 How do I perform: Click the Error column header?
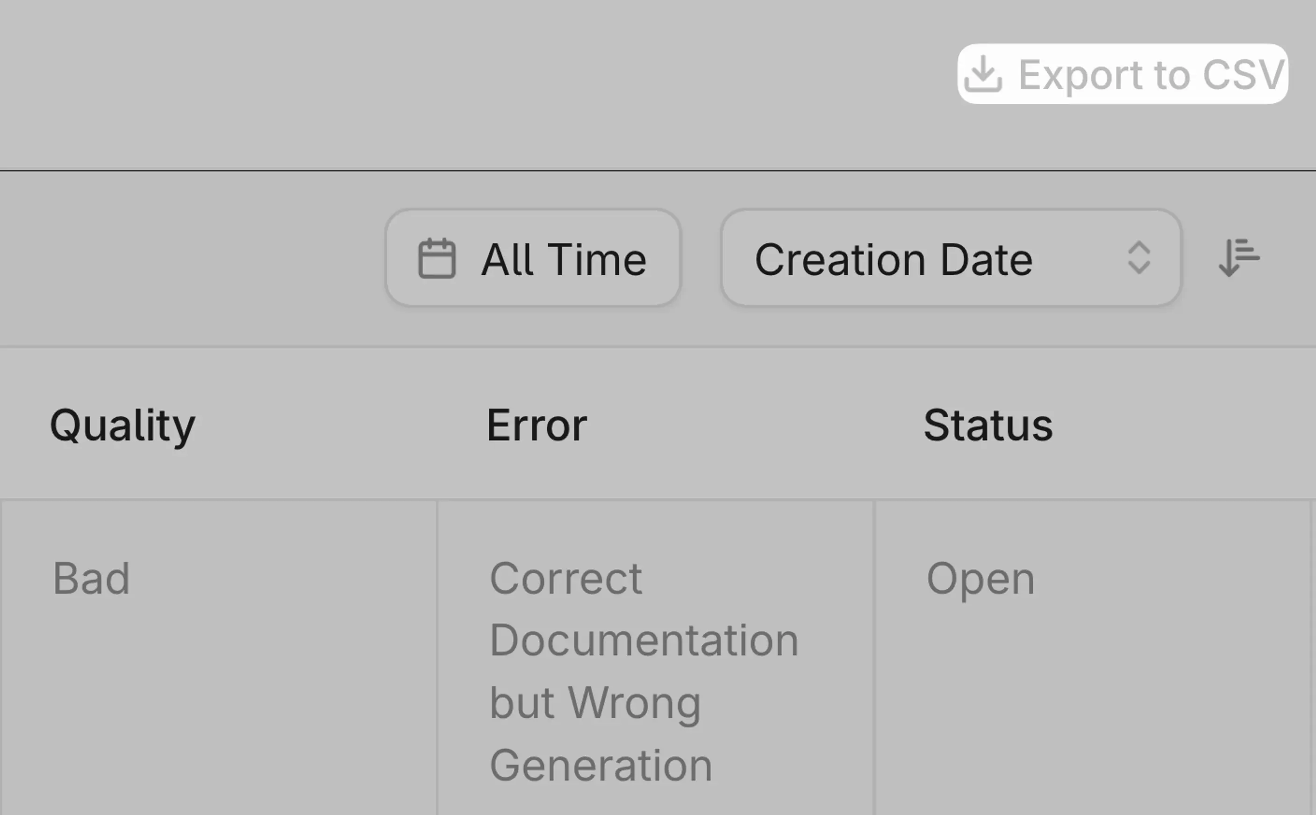[537, 425]
